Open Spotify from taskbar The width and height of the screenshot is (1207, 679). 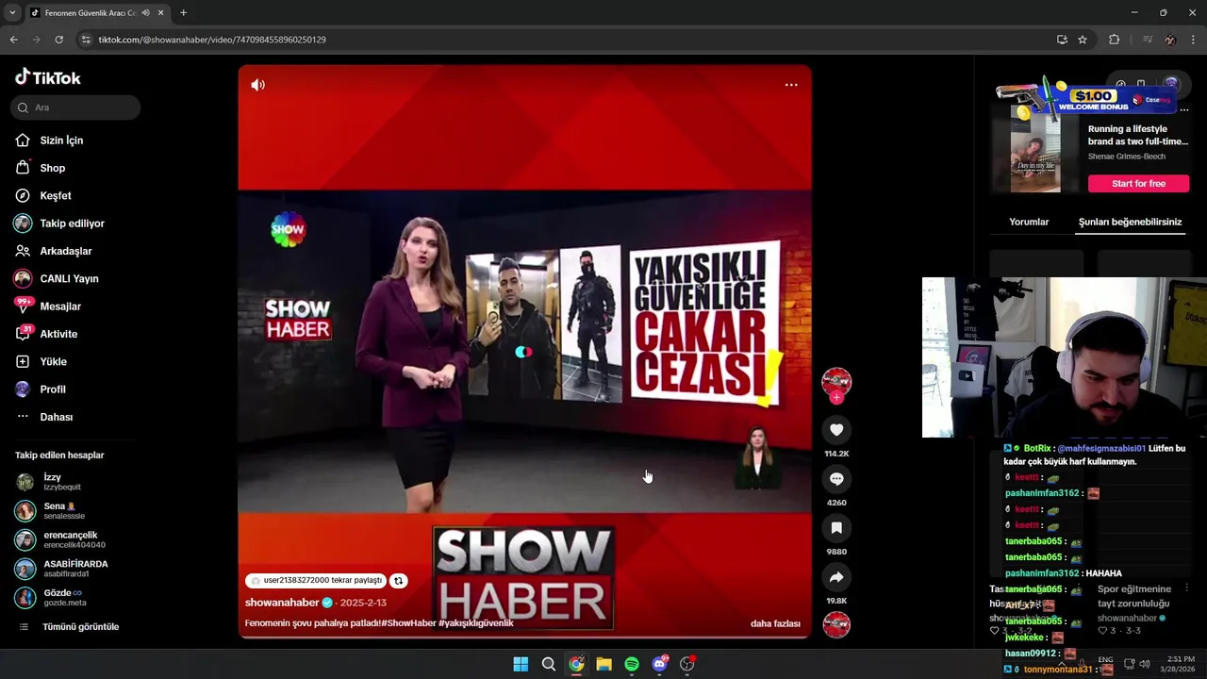[632, 665]
